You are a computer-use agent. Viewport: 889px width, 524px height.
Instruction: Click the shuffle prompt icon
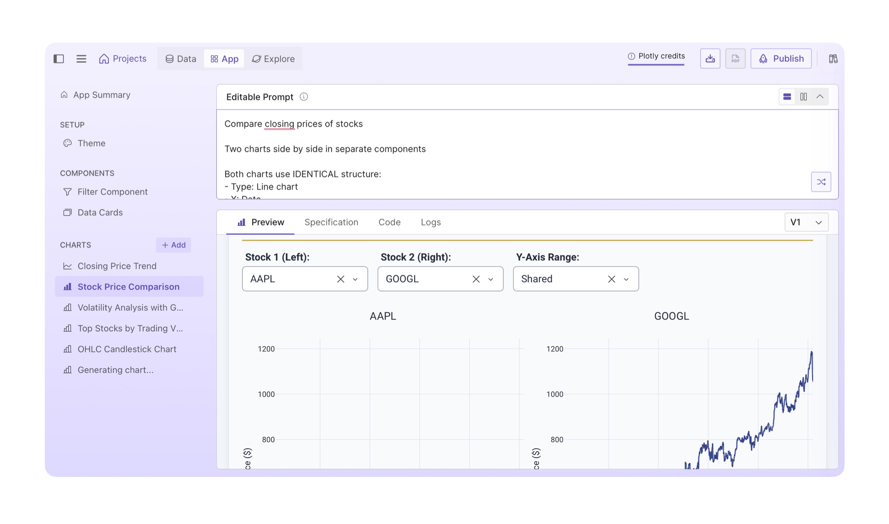tap(821, 182)
